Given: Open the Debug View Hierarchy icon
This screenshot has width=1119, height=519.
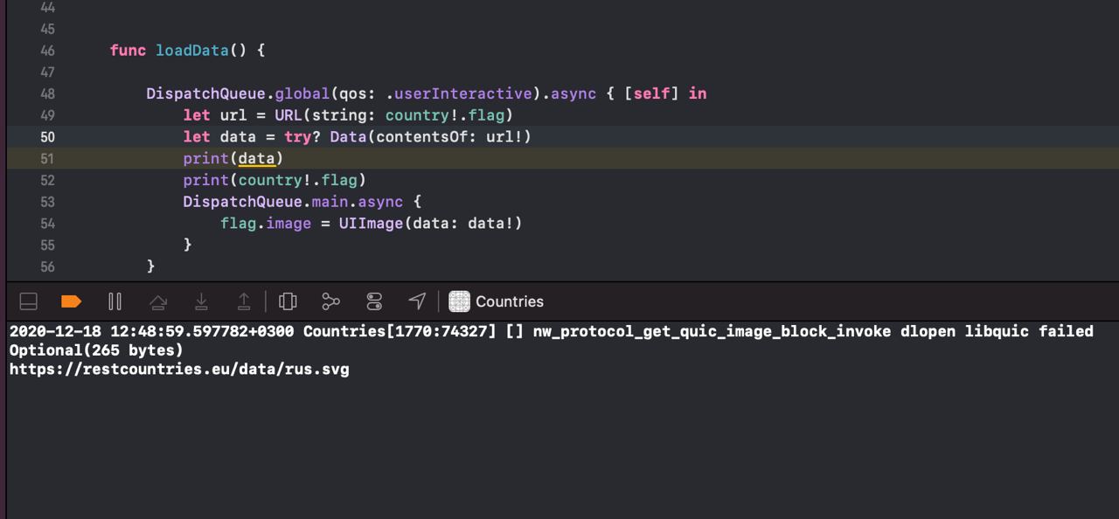Looking at the screenshot, I should pos(288,301).
